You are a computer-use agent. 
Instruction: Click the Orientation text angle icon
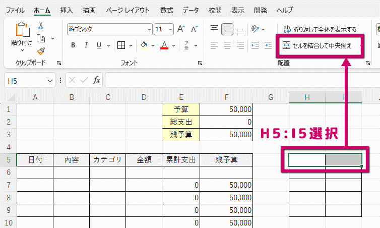[x=255, y=29]
